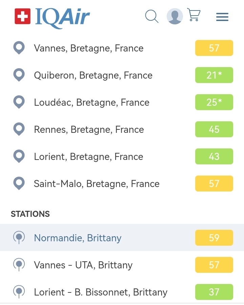Click the yellow 59 AQI badge
This screenshot has height=305, width=244.
214,238
